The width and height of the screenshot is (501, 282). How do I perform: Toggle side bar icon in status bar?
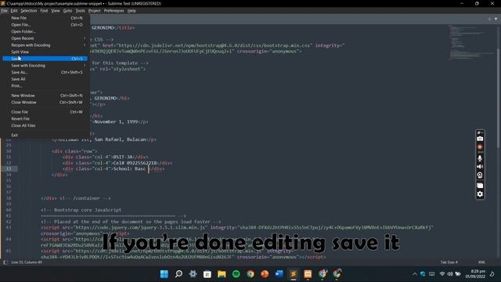pyautogui.click(x=5, y=262)
